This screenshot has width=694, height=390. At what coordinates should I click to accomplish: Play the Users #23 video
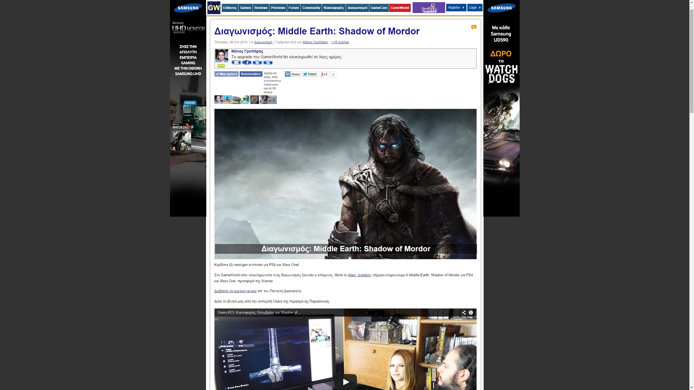(346, 381)
